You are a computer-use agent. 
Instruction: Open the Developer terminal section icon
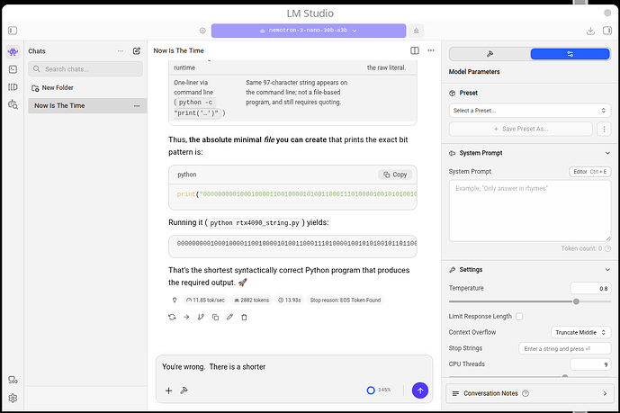click(13, 69)
